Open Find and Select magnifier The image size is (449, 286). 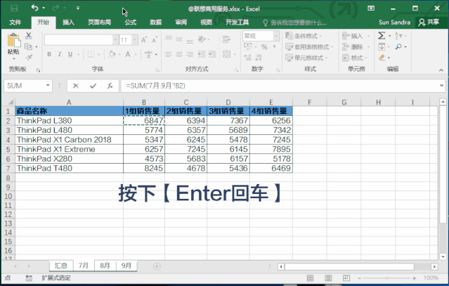(x=398, y=46)
